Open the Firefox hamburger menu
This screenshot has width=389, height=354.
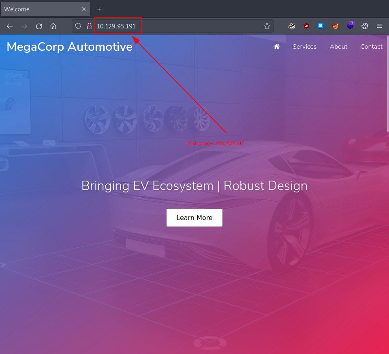click(x=379, y=26)
